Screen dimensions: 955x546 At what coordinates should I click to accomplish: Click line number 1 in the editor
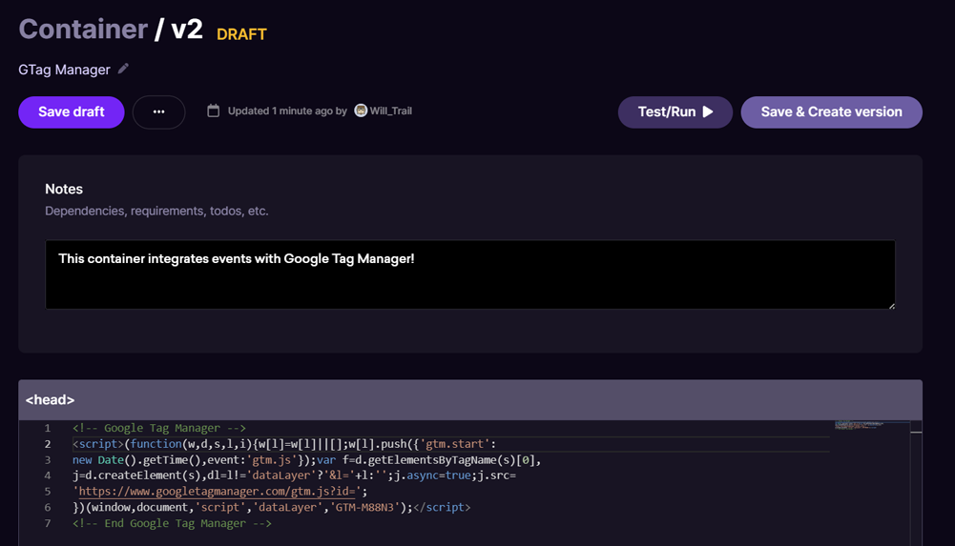pos(48,428)
